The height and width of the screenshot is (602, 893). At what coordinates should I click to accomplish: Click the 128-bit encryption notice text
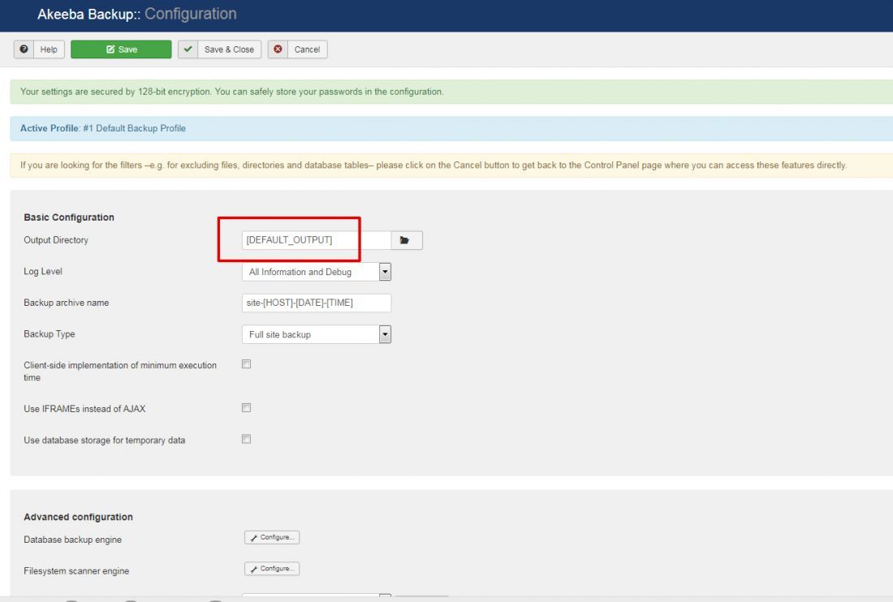click(x=232, y=92)
